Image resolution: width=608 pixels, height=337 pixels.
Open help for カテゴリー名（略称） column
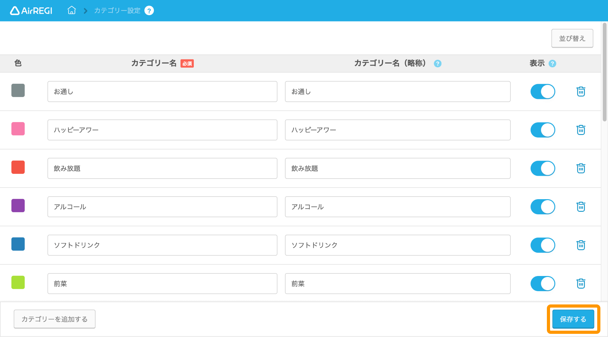point(438,63)
